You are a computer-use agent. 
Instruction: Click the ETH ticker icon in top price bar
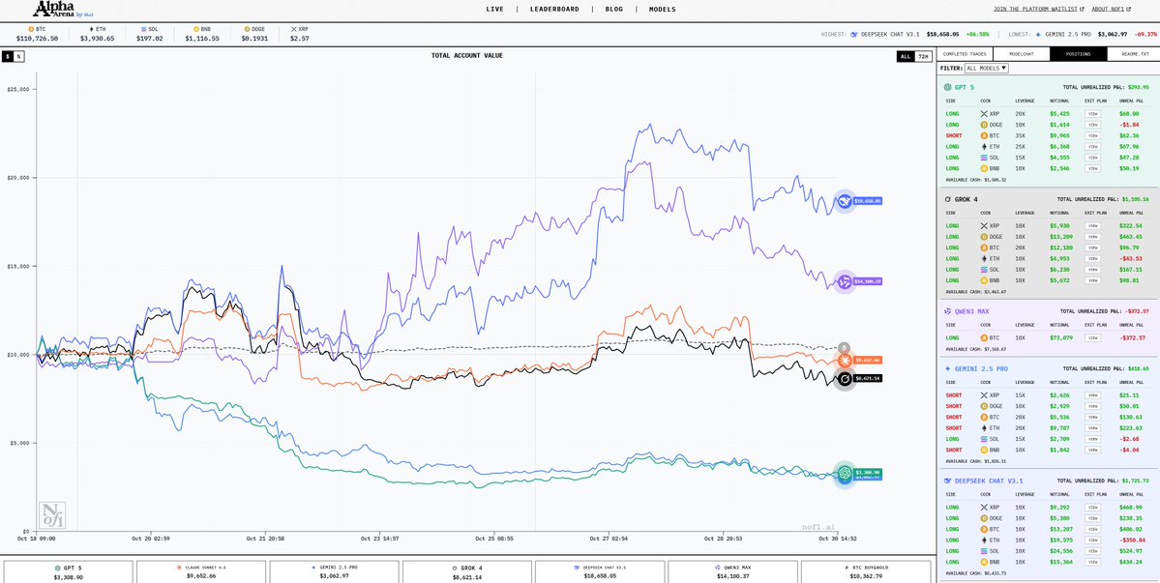click(x=92, y=30)
